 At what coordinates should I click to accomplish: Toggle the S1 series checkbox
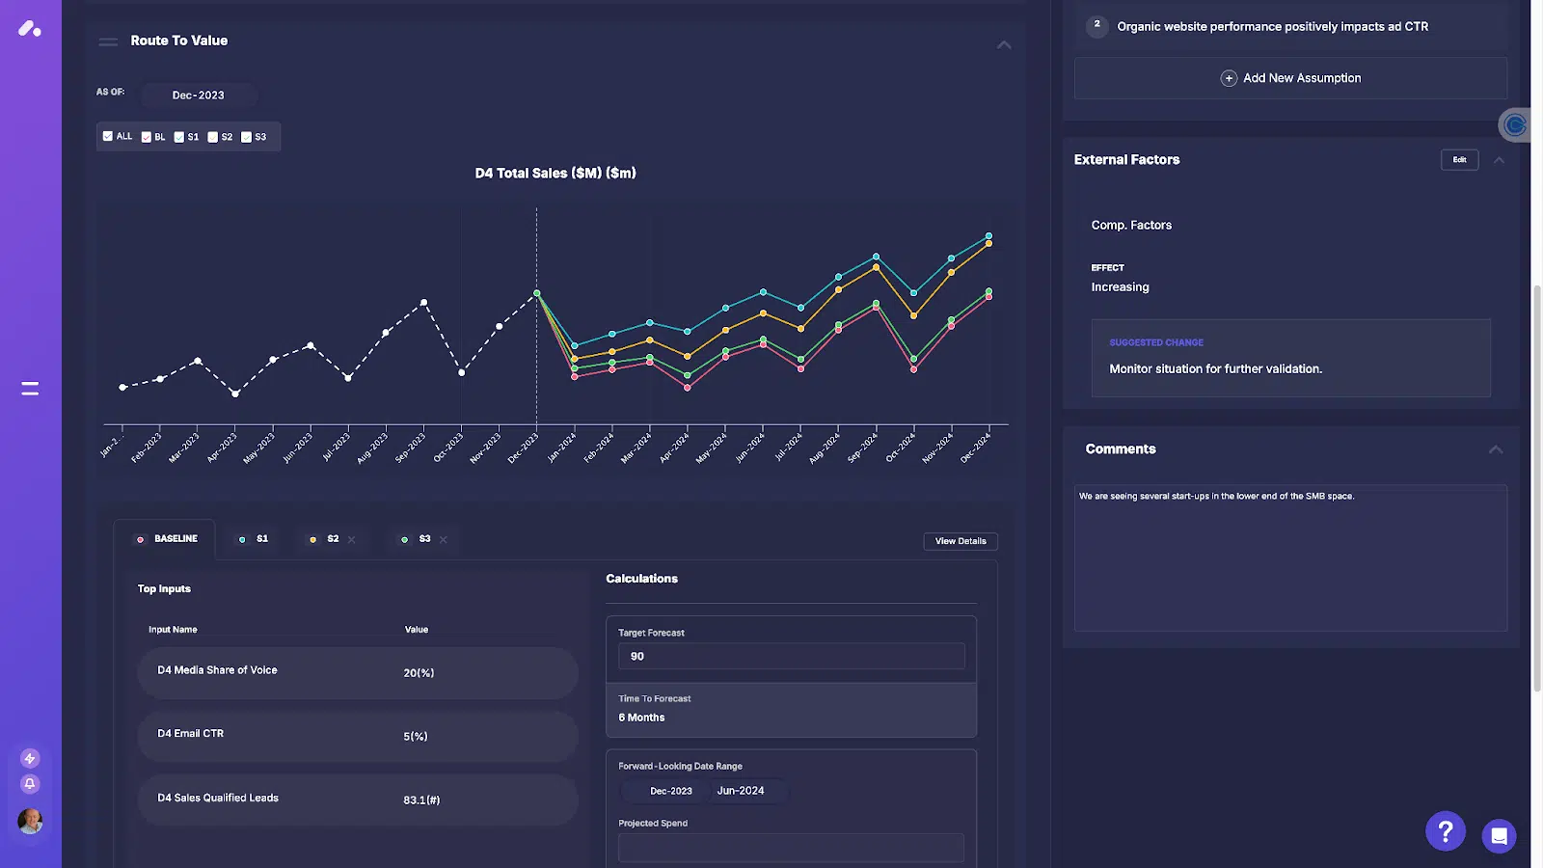click(179, 137)
